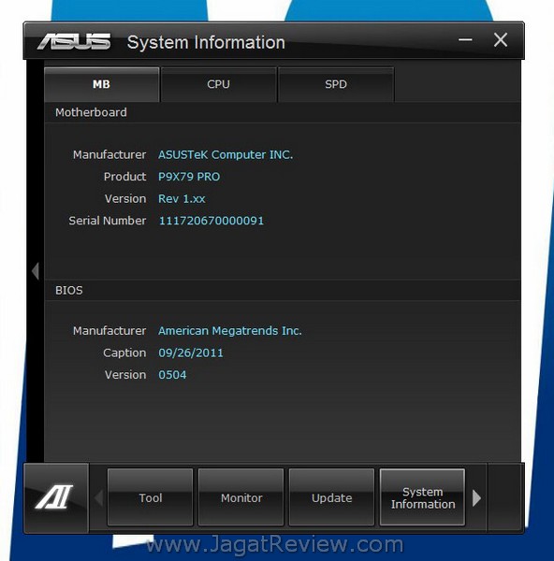Viewport: 554px width, 561px height.
Task: Open the AI Suite logo menu
Action: pyautogui.click(x=55, y=497)
